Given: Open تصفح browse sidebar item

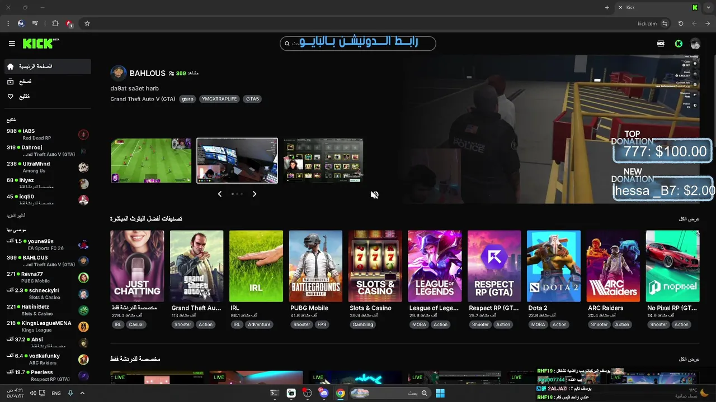Looking at the screenshot, I should tap(48, 82).
